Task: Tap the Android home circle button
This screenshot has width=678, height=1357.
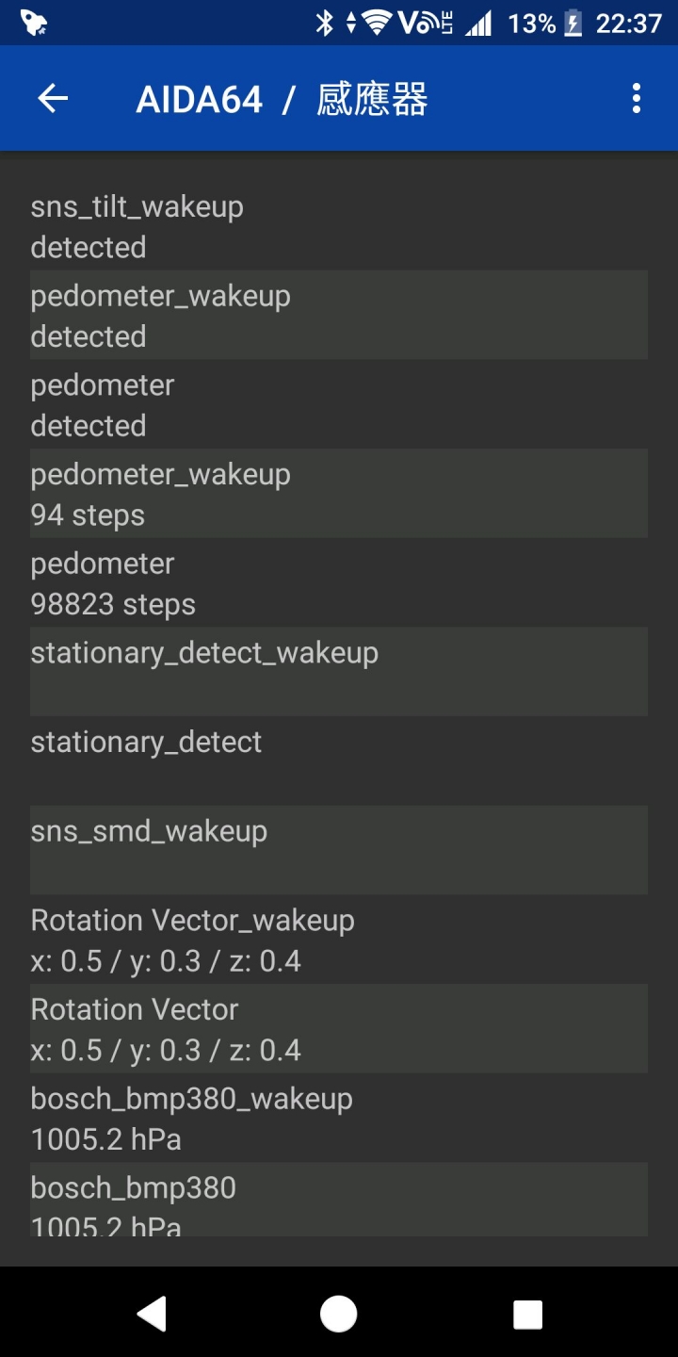Action: [x=339, y=1313]
